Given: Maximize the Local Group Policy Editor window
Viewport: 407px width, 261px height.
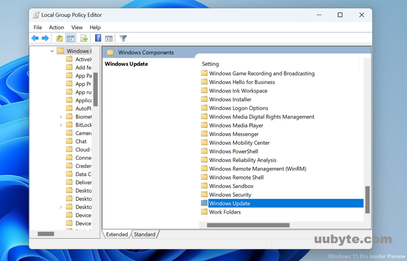Looking at the screenshot, I should [x=340, y=15].
